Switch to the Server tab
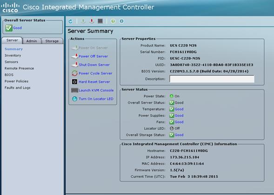Screen dimensions: 274x195 pyautogui.click(x=12, y=40)
